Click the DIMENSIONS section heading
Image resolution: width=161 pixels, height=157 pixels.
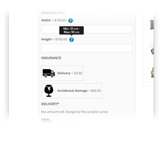[x=52, y=13]
